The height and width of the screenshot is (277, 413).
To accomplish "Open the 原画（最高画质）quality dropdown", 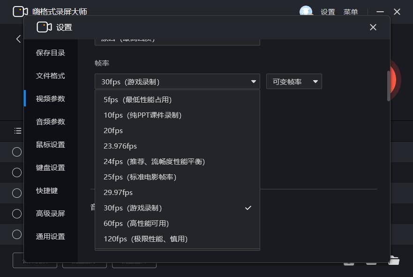I will [x=177, y=38].
